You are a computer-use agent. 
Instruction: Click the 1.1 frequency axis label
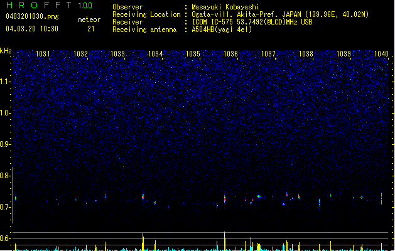pyautogui.click(x=6, y=82)
